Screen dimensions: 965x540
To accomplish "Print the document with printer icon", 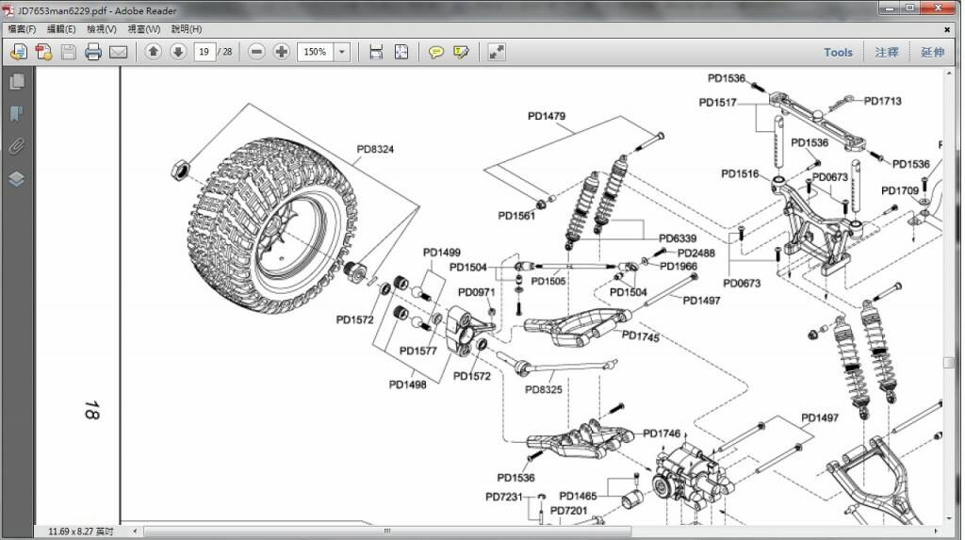I will point(93,53).
